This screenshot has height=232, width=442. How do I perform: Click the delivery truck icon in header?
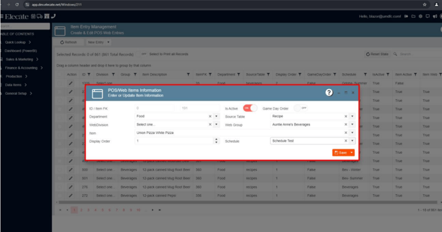pyautogui.click(x=39, y=16)
